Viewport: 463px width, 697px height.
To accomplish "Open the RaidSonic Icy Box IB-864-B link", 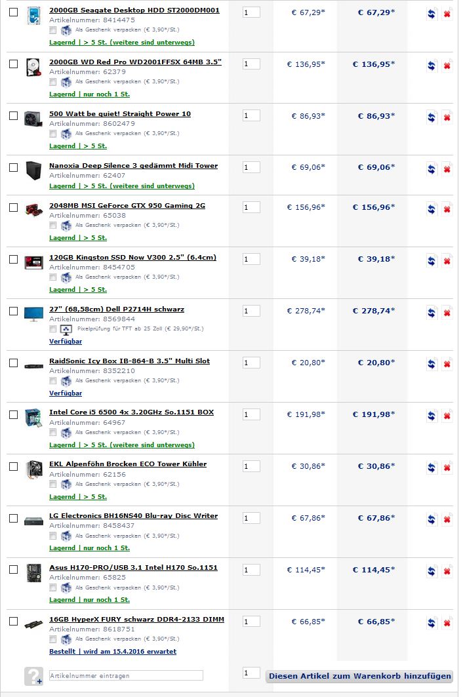I will (129, 361).
